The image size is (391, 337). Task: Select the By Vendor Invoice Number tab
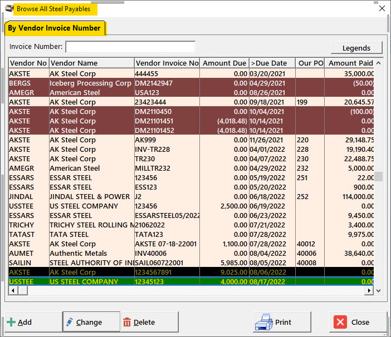pos(55,28)
